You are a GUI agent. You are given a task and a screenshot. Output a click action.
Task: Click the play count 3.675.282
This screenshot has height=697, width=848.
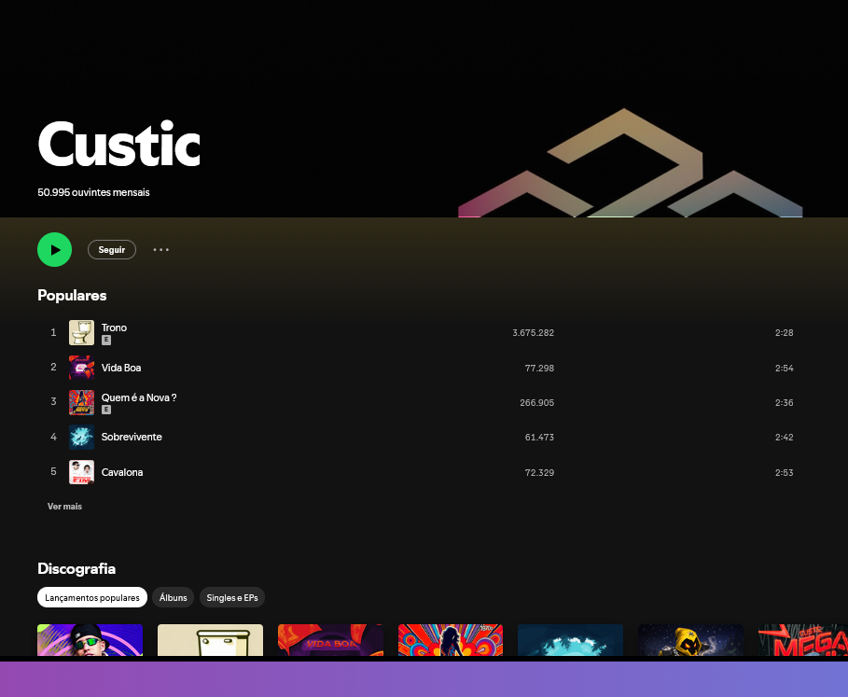click(x=534, y=332)
